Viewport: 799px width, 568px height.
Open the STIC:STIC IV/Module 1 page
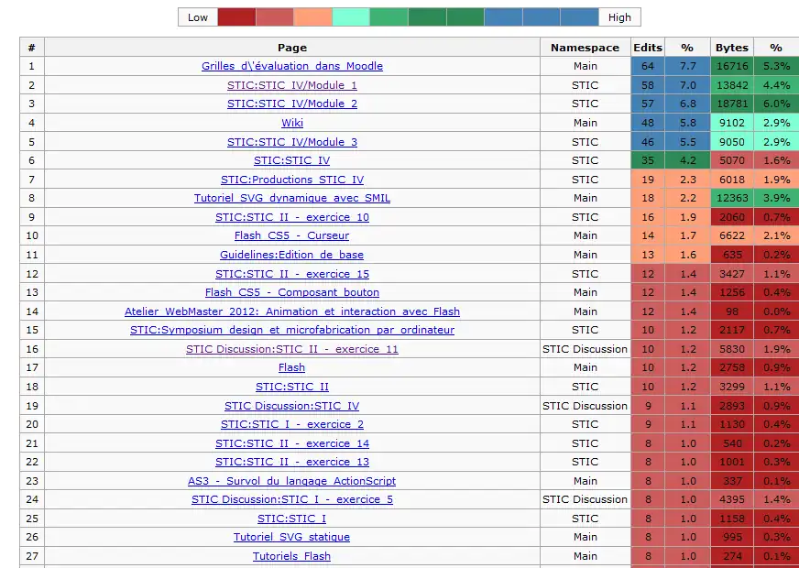click(x=292, y=85)
